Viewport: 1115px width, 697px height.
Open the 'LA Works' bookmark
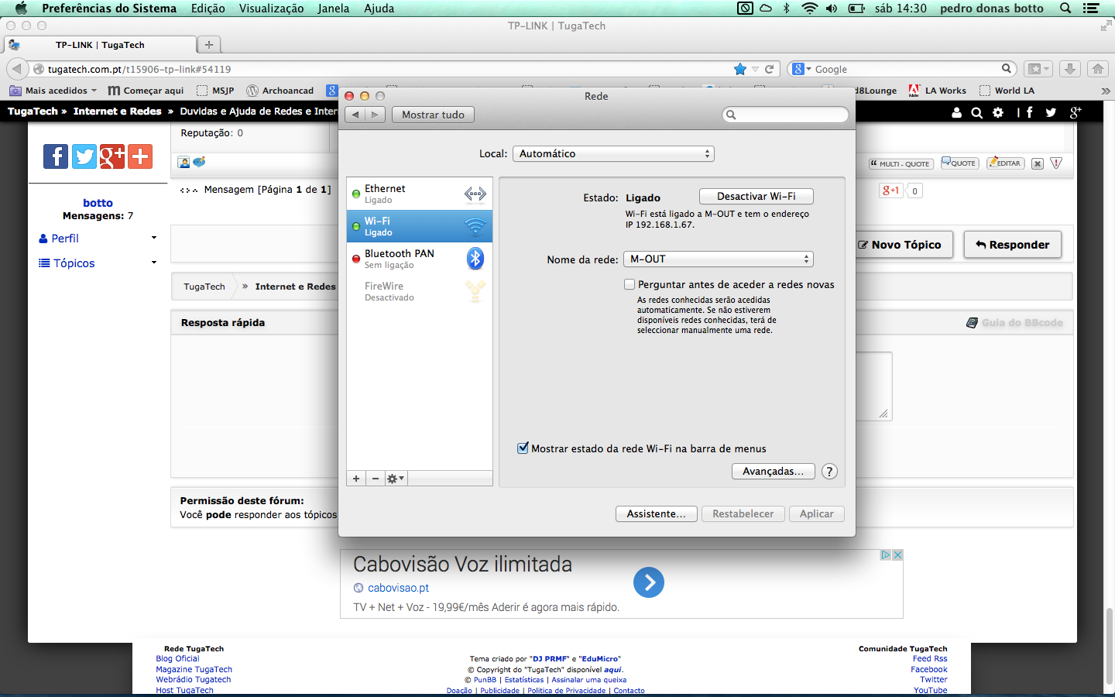[x=937, y=91]
